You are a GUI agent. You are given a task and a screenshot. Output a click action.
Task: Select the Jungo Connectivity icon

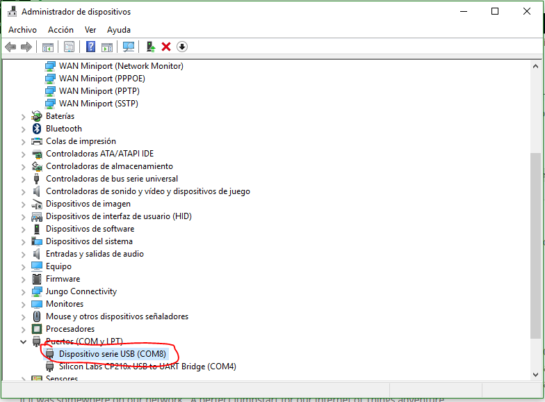36,291
